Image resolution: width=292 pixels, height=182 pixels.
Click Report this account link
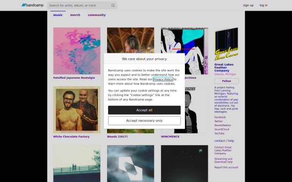226,167
